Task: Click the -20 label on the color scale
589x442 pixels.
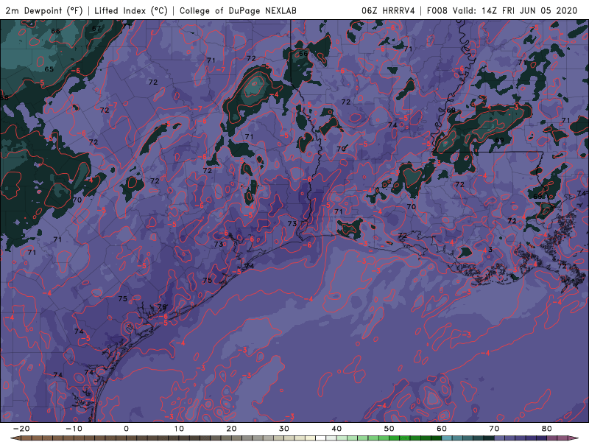Action: pyautogui.click(x=21, y=429)
